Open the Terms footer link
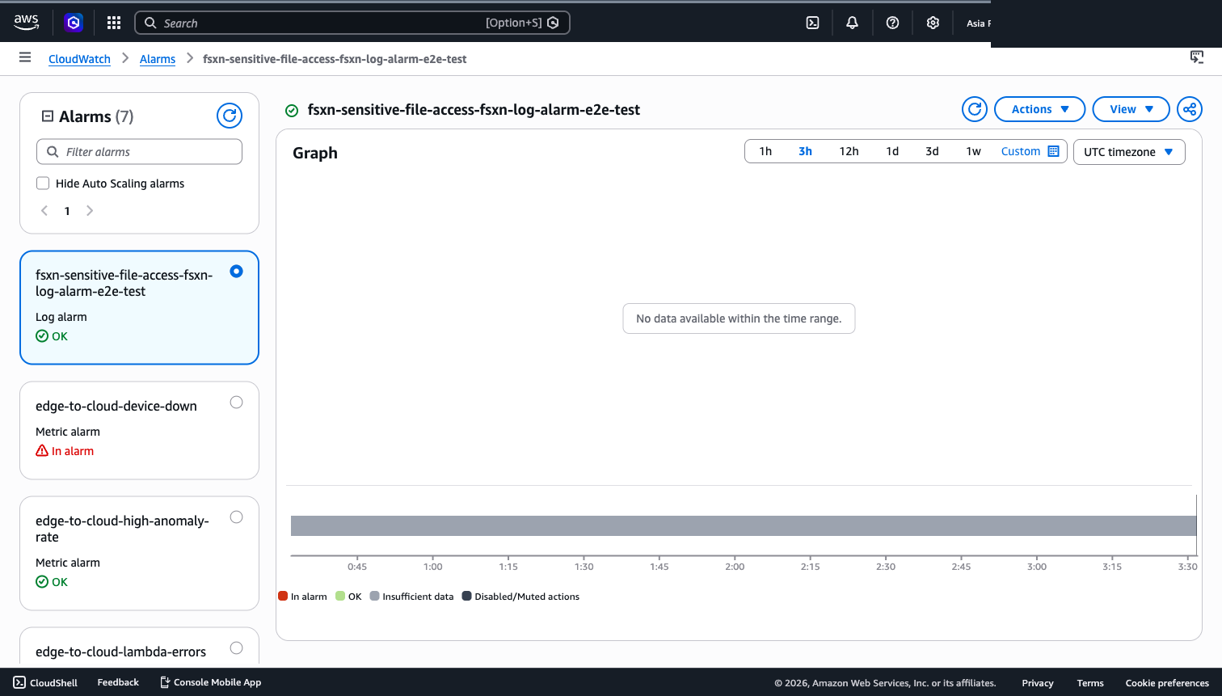This screenshot has height=696, width=1222. pyautogui.click(x=1090, y=683)
